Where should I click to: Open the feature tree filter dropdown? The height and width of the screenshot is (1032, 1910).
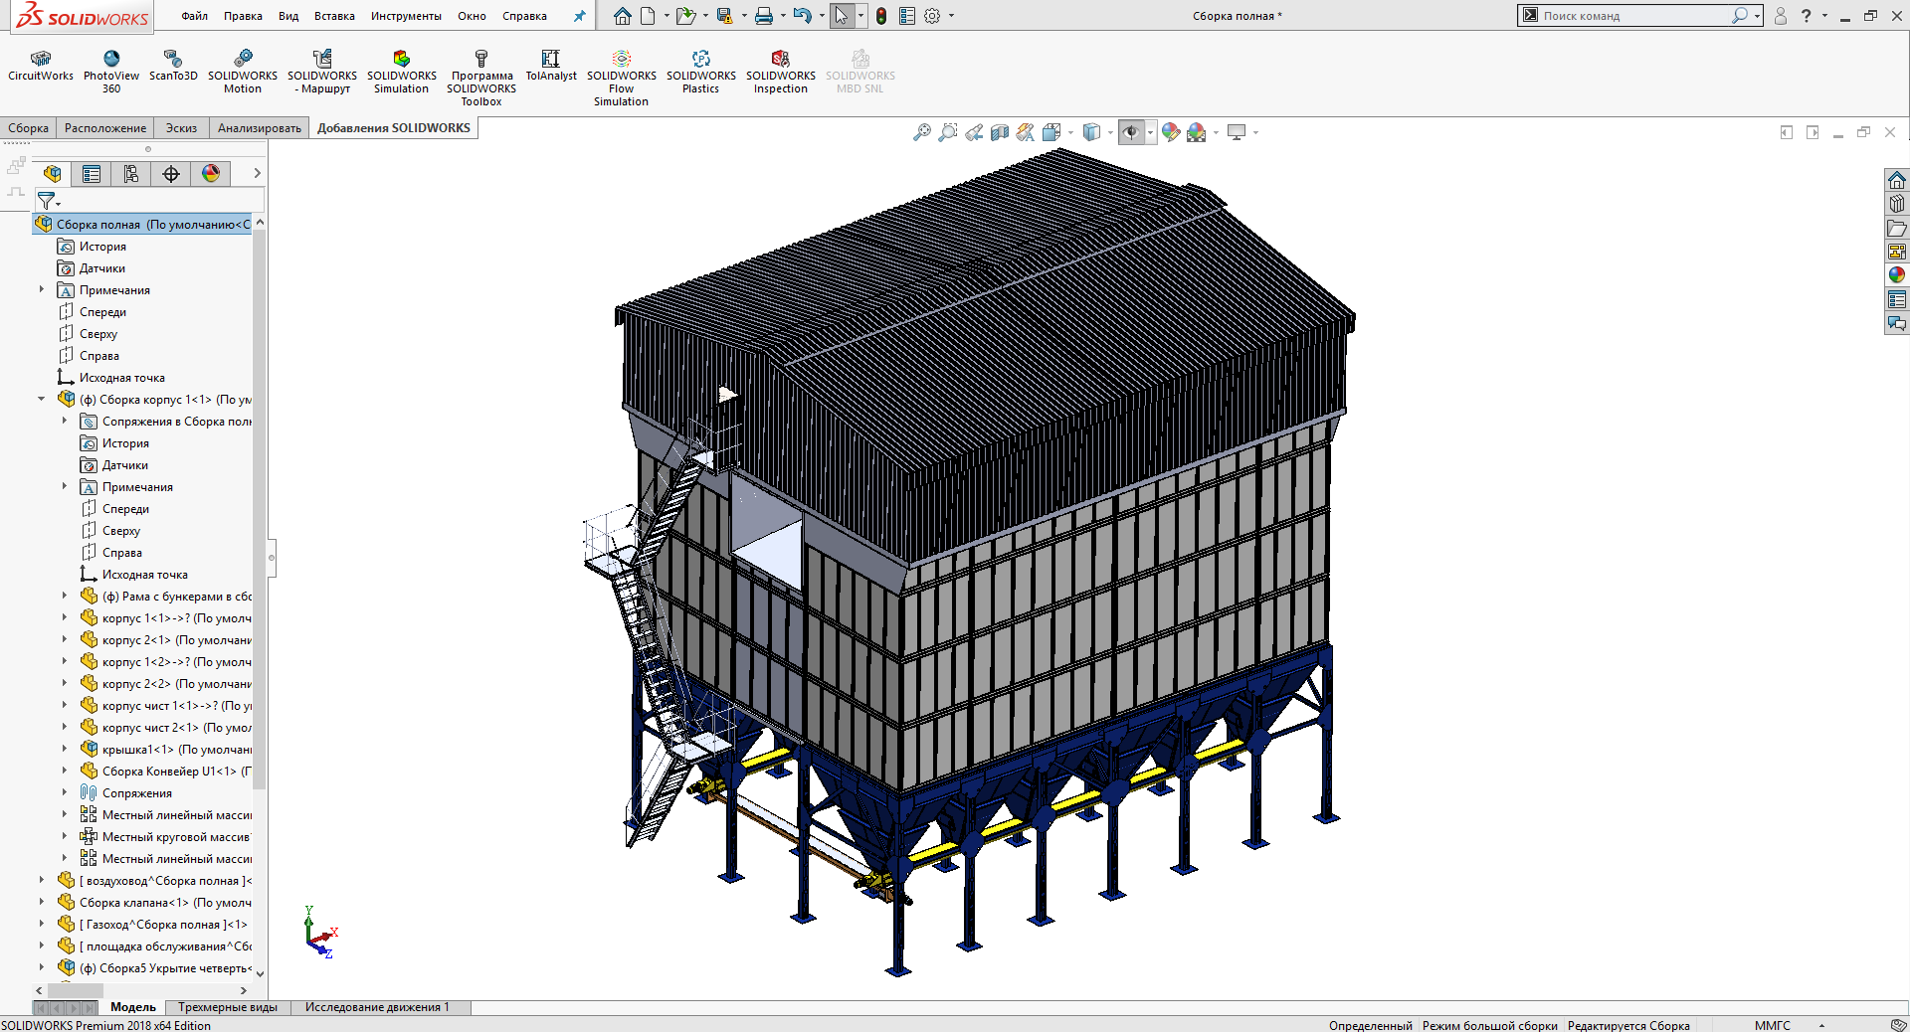48,201
